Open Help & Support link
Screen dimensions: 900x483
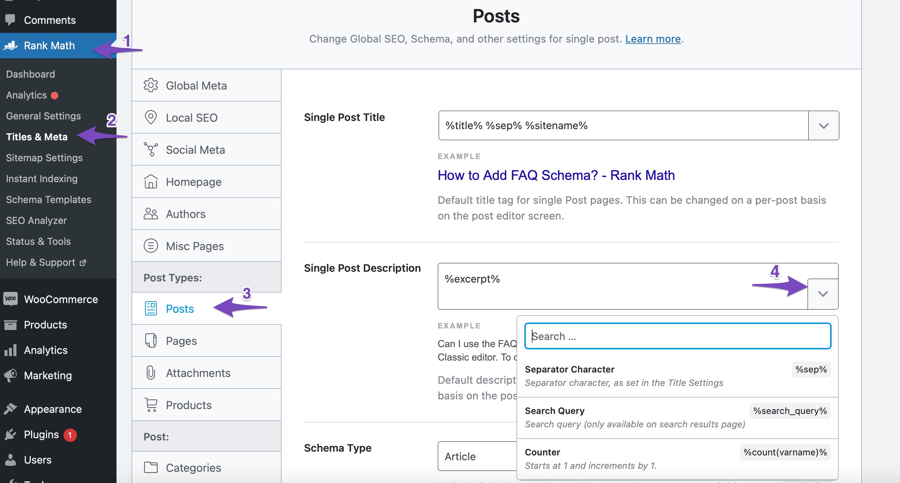click(x=46, y=262)
